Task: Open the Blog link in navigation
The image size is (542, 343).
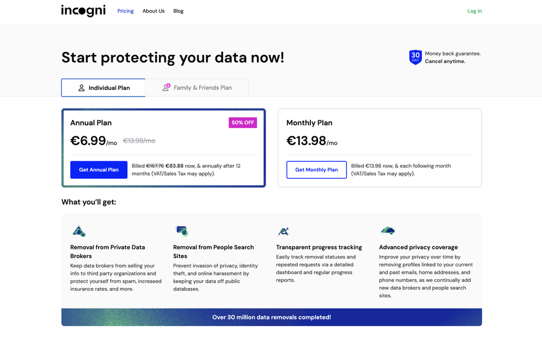Action: 178,11
